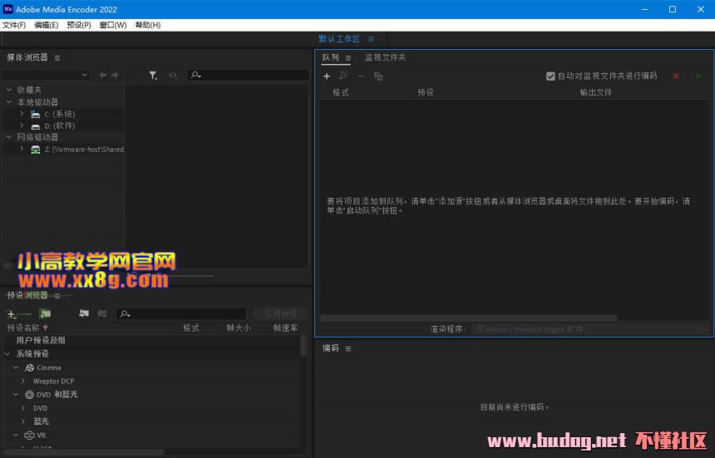The image size is (715, 458).
Task: Click the export presets icon
Action: click(102, 313)
